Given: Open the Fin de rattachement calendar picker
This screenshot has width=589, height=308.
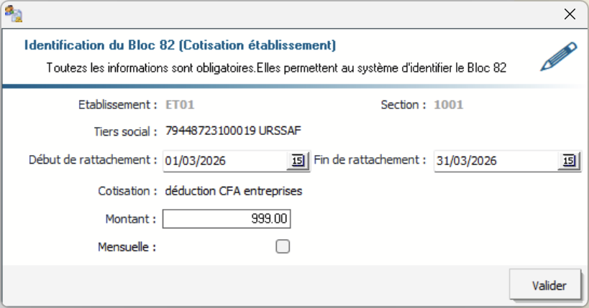Looking at the screenshot, I should pos(568,161).
